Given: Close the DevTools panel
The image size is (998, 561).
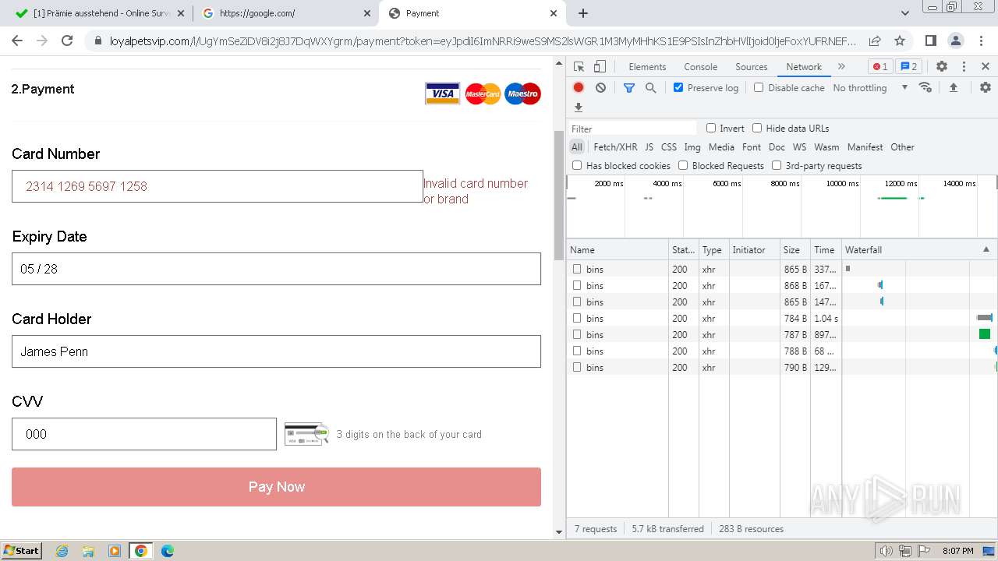Looking at the screenshot, I should (986, 67).
